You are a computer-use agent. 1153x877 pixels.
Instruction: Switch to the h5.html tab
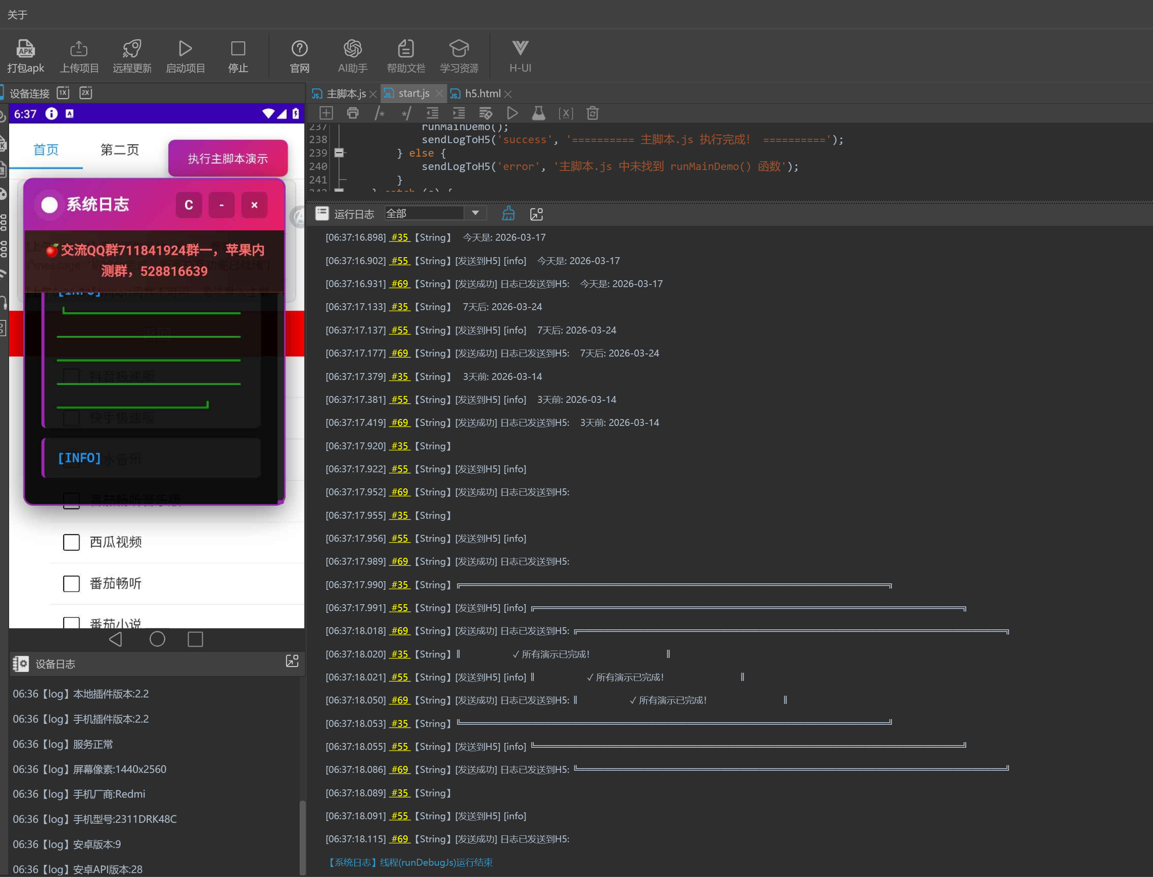(x=482, y=93)
